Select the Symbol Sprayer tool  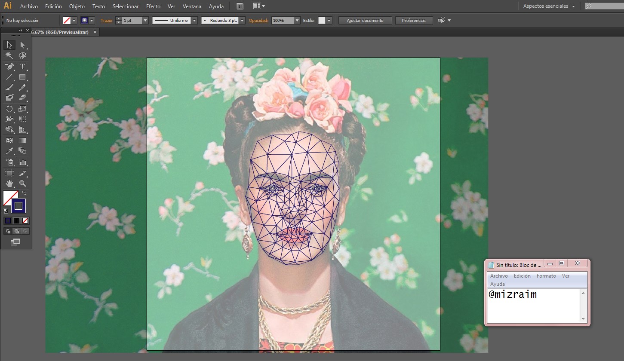point(9,162)
